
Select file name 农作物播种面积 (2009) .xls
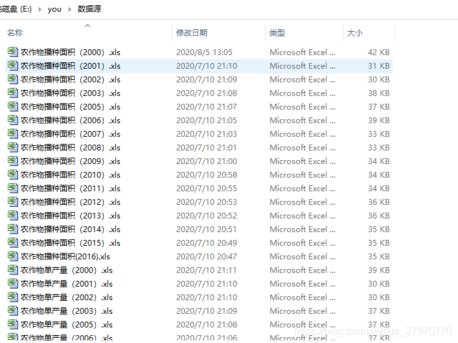tap(71, 161)
